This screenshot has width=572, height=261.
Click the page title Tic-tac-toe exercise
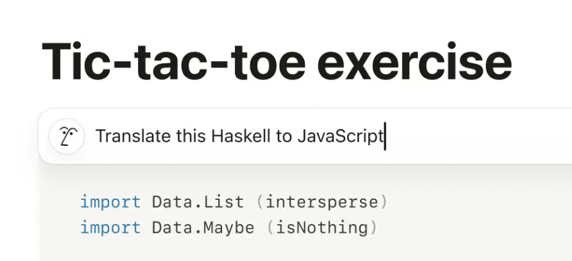pos(277,62)
